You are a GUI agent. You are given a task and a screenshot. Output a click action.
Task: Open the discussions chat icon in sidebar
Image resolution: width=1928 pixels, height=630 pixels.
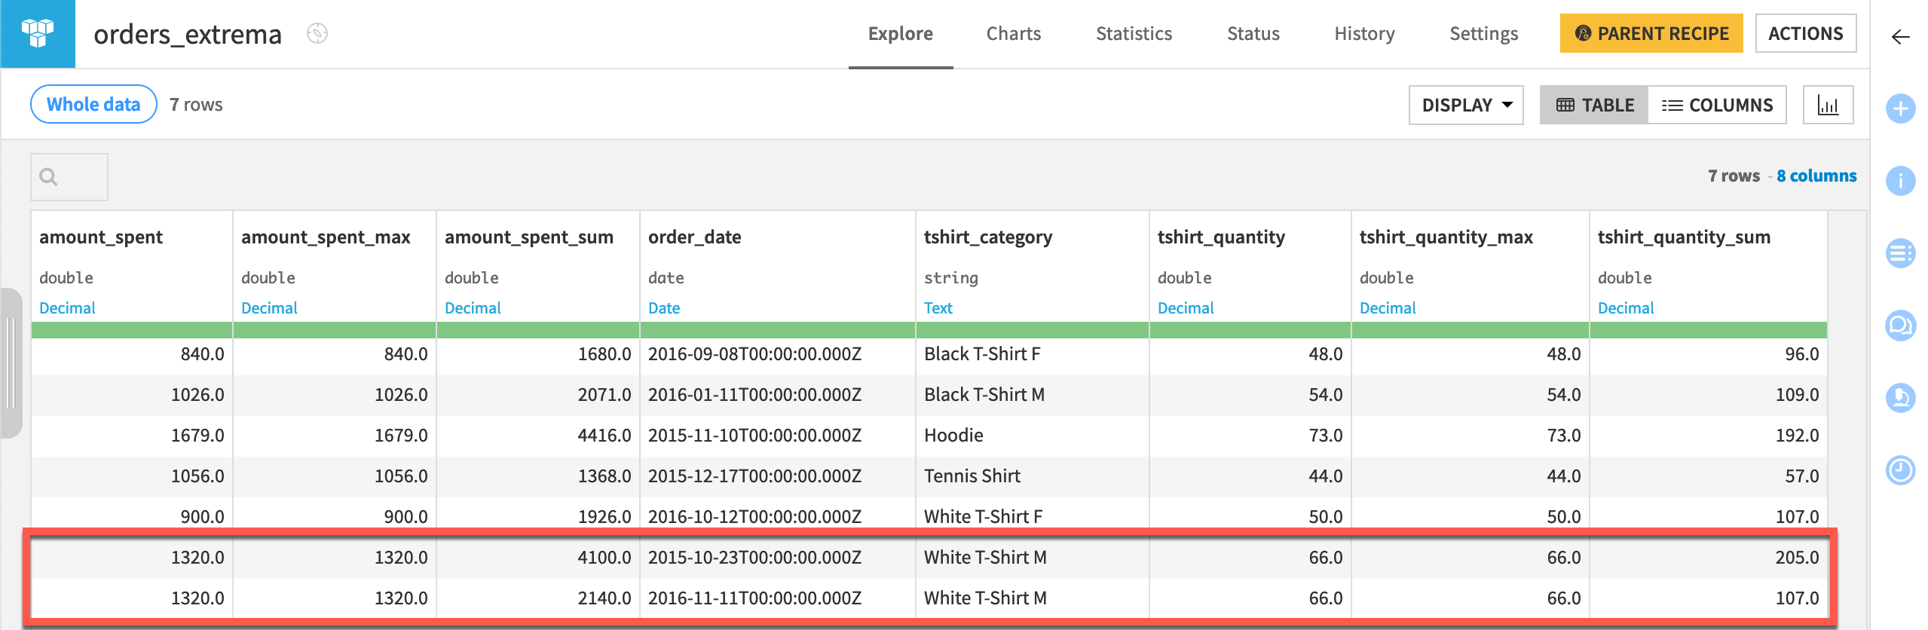point(1900,326)
